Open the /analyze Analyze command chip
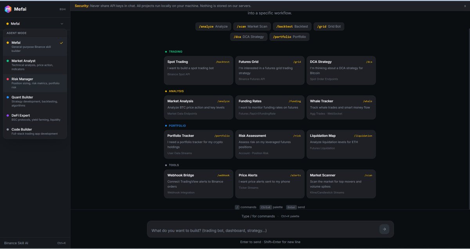Screen dimensions: 470x249 [213, 26]
